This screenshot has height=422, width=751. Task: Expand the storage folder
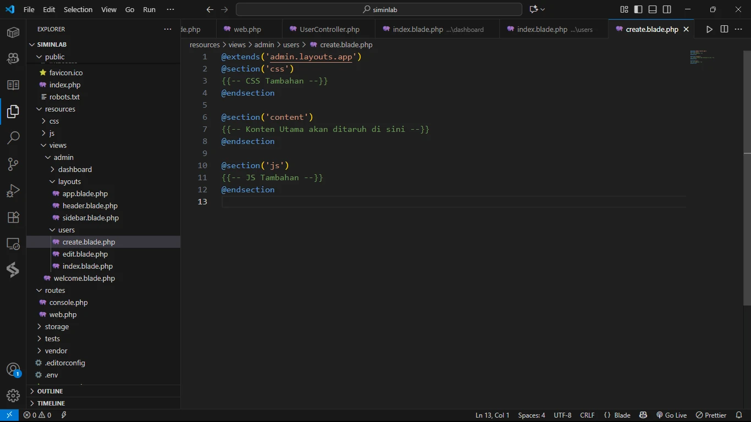point(57,326)
